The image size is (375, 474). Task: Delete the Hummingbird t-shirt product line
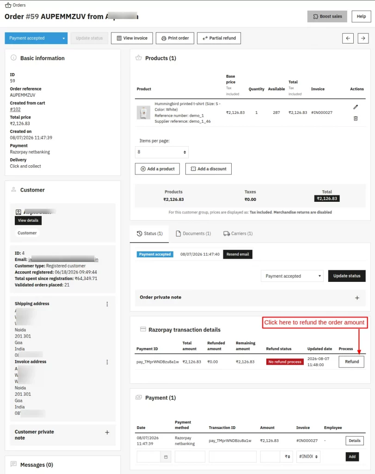[x=356, y=118]
